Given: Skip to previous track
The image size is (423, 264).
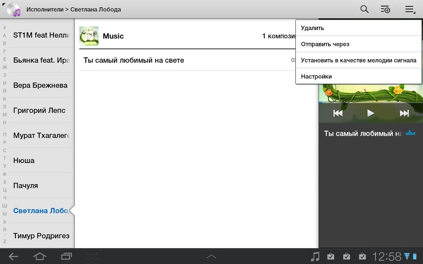Looking at the screenshot, I should (x=338, y=113).
